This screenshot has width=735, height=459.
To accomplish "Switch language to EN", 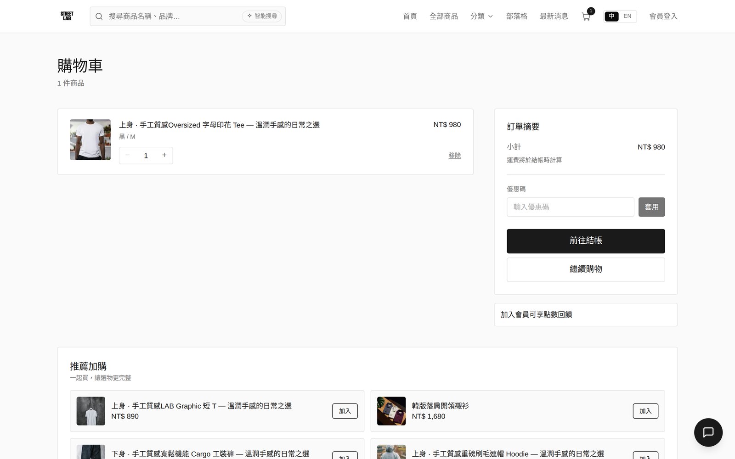I will pyautogui.click(x=627, y=16).
